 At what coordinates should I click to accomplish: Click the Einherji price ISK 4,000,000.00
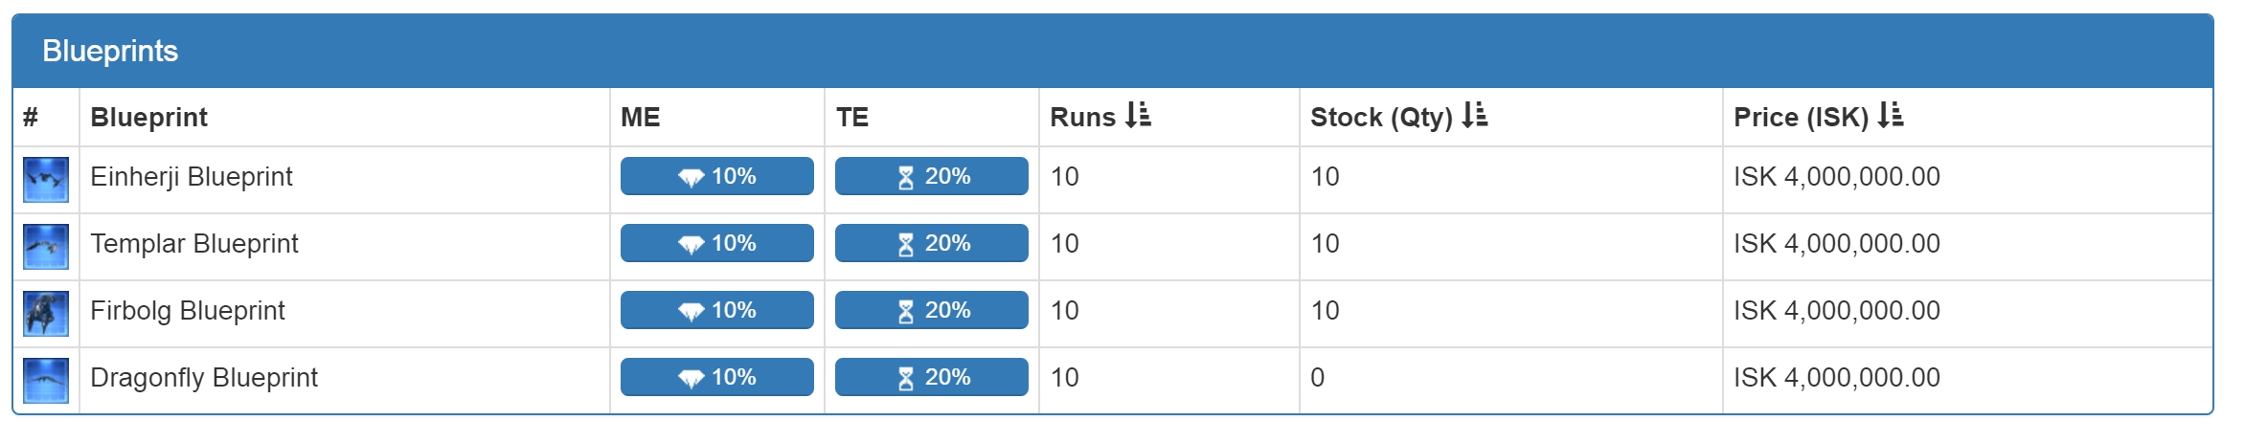pos(1837,177)
